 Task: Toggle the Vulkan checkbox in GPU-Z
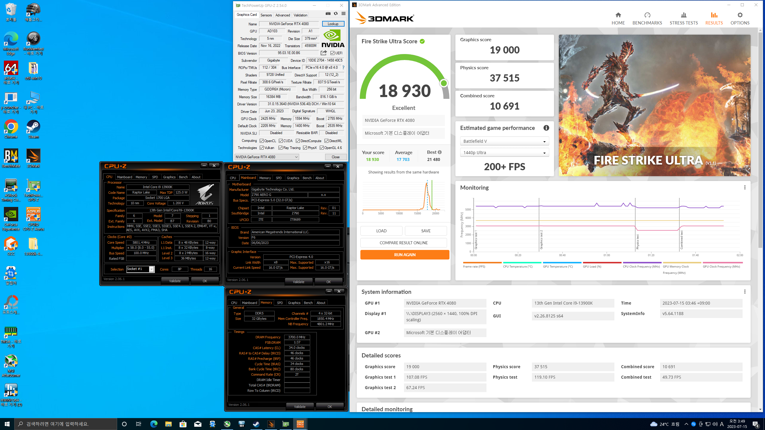pyautogui.click(x=261, y=148)
